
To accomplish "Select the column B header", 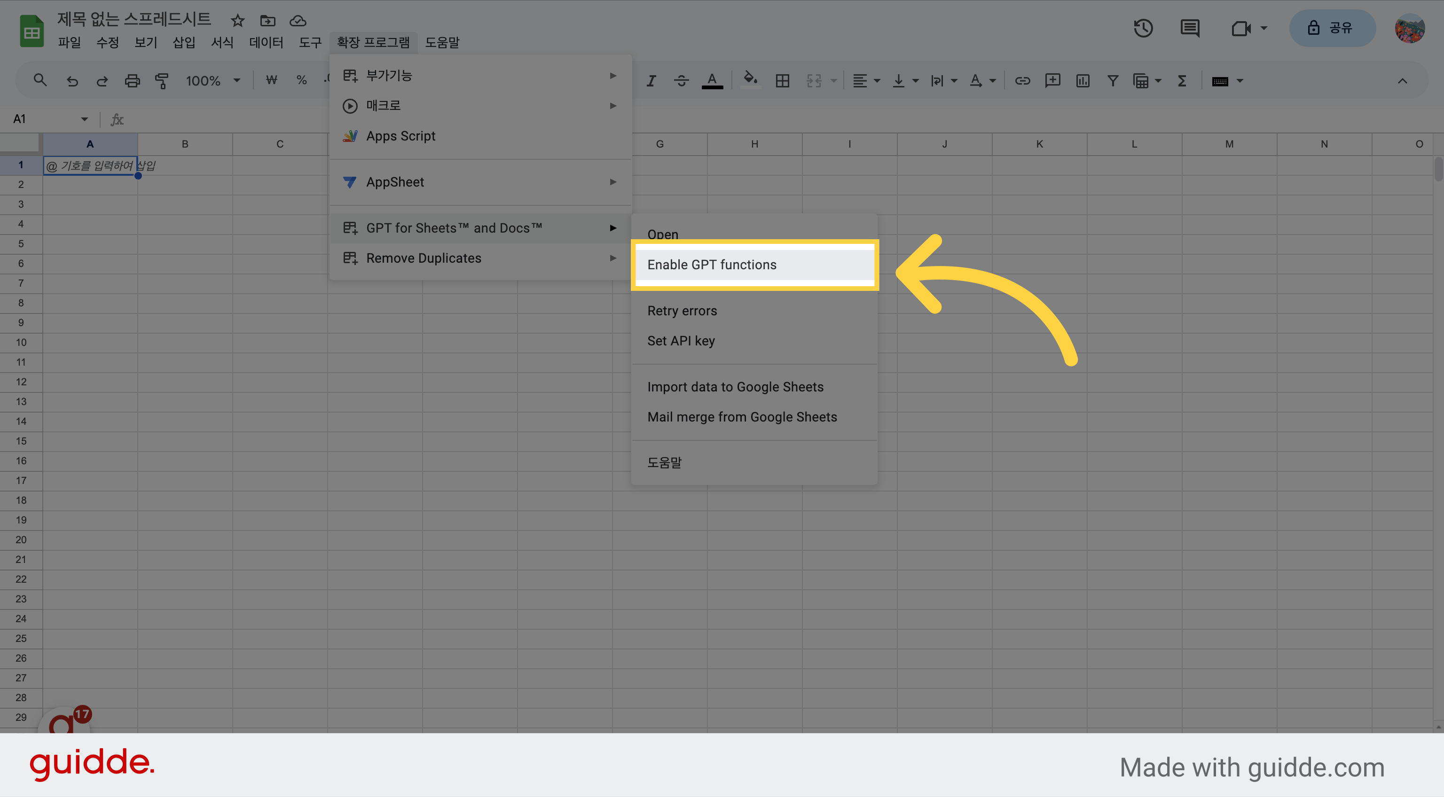I will (185, 144).
